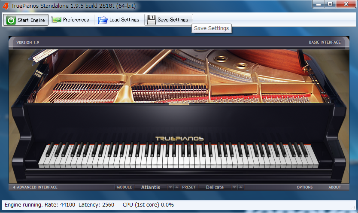Choose previous preset with up arrow
Viewport: 358px width, 213px height.
point(241,187)
